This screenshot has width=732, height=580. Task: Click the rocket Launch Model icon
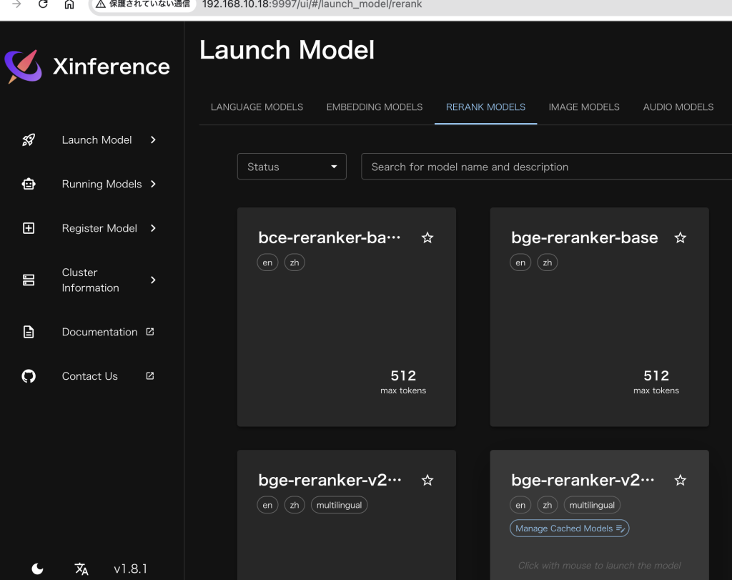29,140
